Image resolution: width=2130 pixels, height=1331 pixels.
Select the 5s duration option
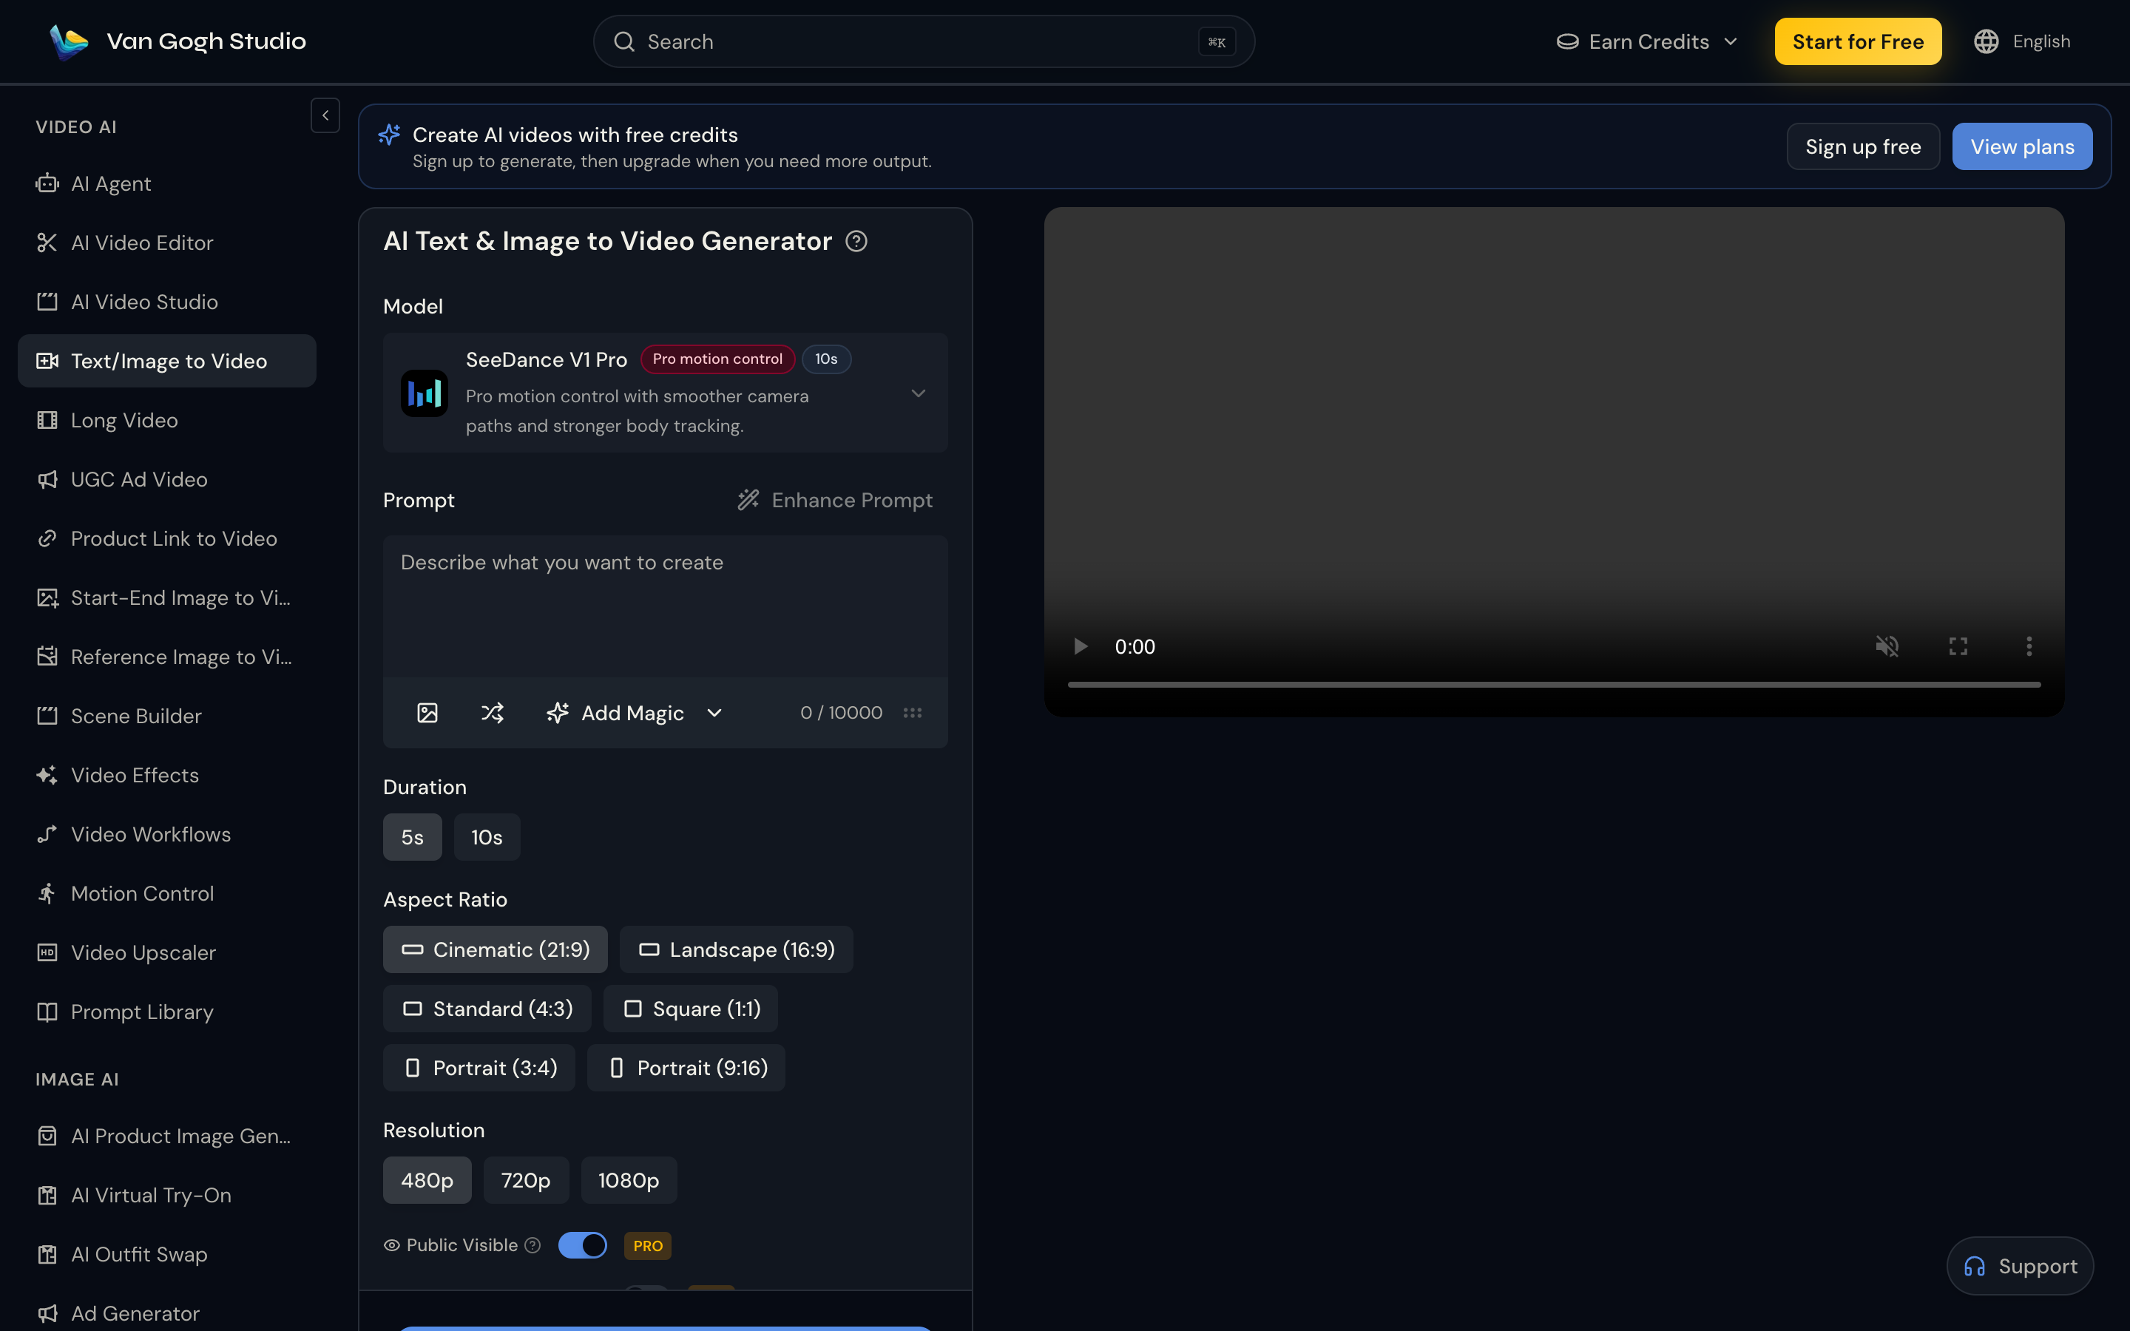click(412, 837)
